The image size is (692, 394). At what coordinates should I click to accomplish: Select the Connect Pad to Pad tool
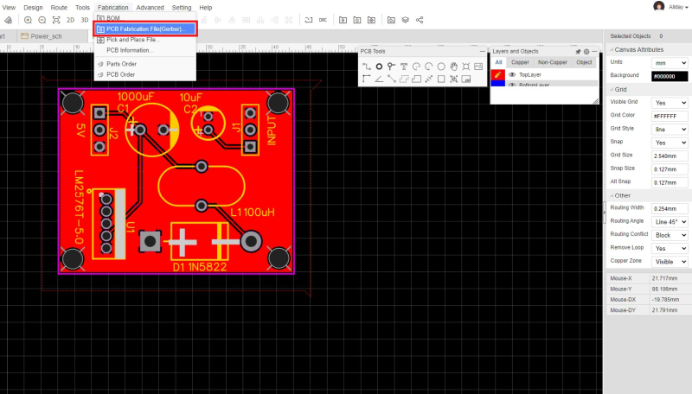391,79
